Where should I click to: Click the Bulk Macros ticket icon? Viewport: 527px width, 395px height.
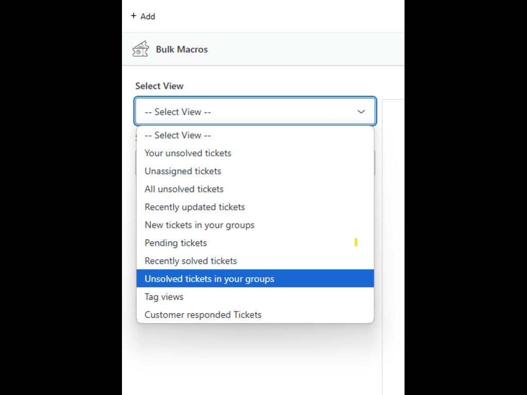point(140,49)
